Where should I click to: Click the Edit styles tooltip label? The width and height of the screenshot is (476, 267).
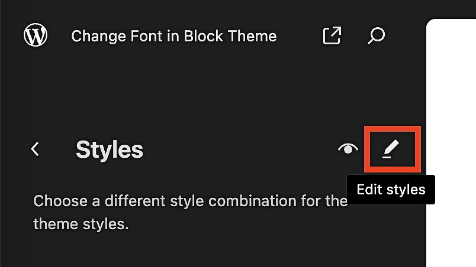391,190
